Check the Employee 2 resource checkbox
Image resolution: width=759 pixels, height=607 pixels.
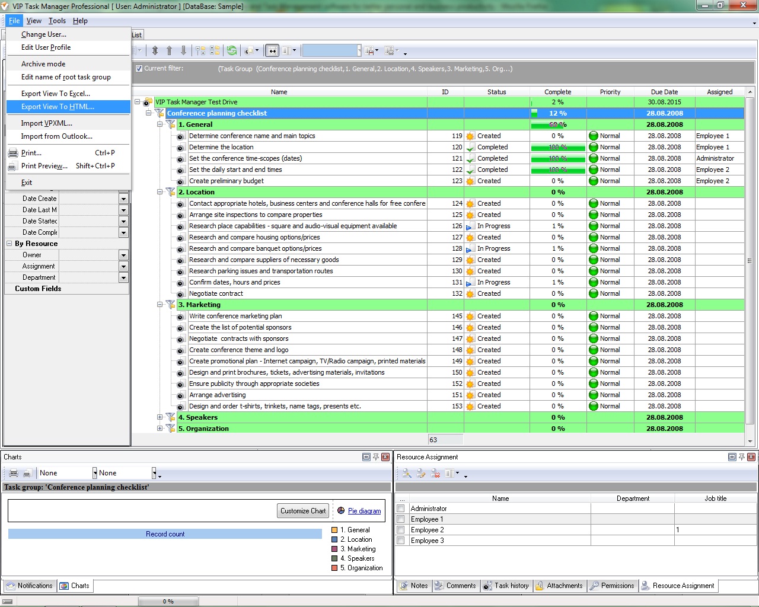pos(401,529)
